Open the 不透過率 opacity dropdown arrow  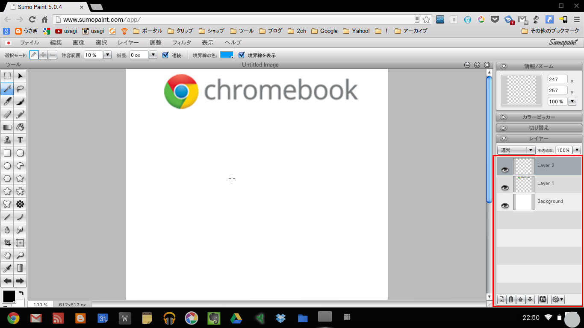click(x=576, y=150)
